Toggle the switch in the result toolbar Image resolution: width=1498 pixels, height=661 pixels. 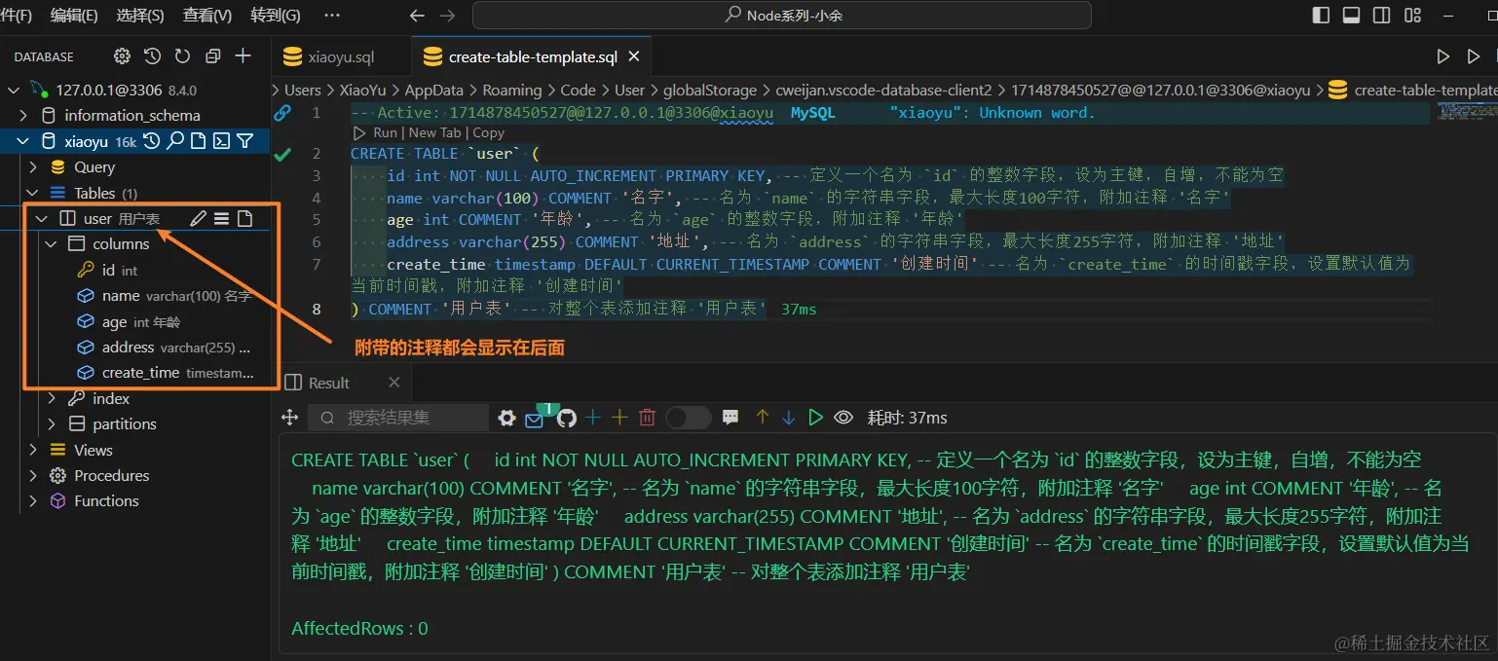[688, 418]
